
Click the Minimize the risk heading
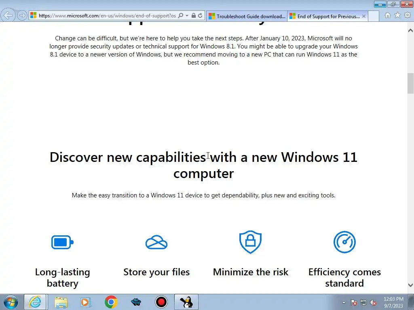(x=251, y=272)
